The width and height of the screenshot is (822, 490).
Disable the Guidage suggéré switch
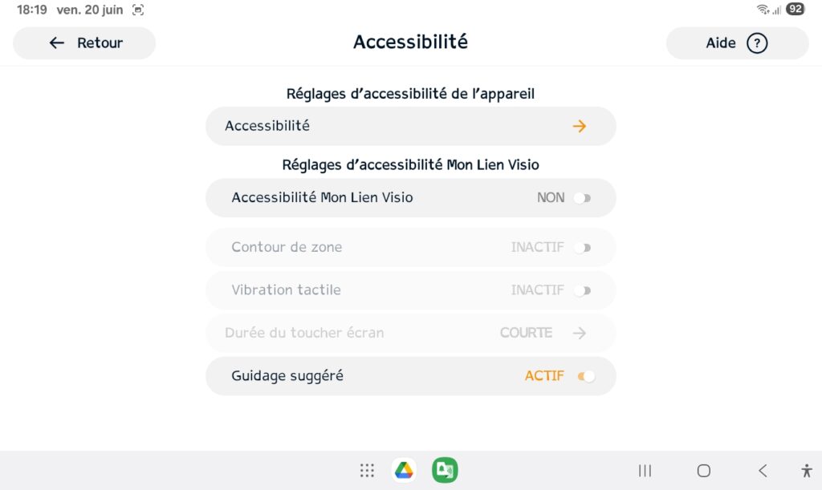click(x=586, y=376)
